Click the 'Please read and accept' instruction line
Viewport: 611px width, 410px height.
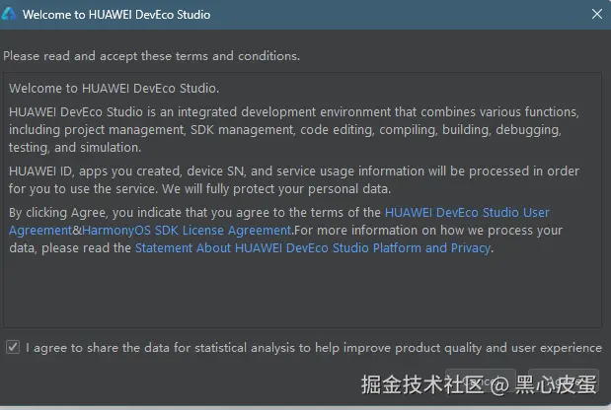[152, 56]
